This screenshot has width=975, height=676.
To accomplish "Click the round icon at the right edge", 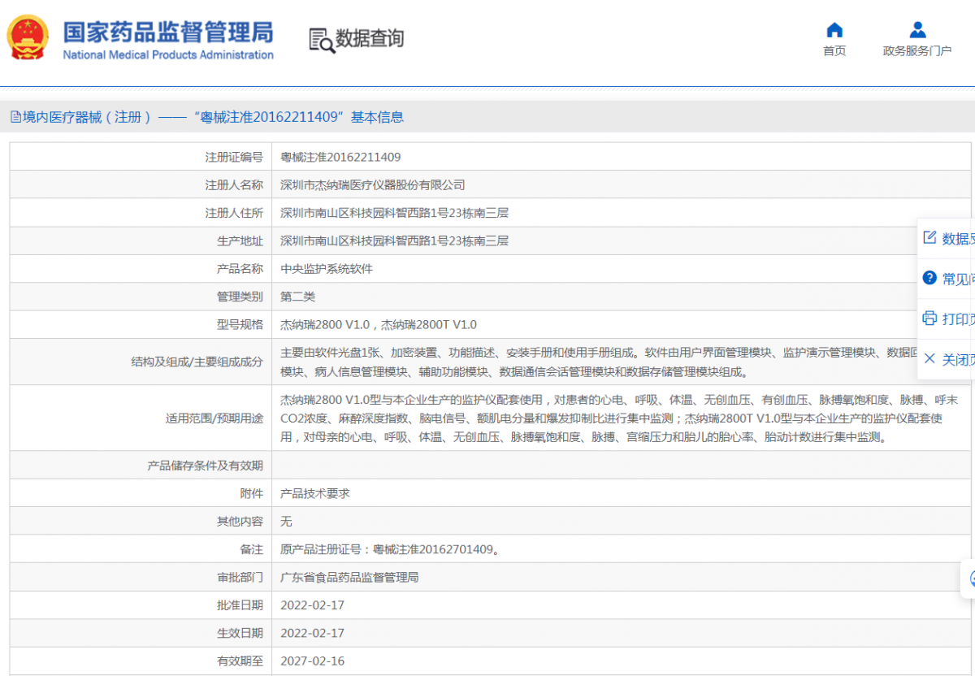I will pos(970,578).
